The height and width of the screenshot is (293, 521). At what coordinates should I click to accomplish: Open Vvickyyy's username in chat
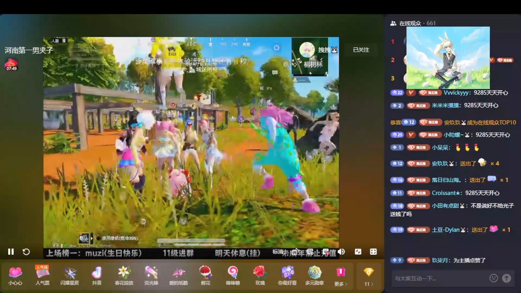click(x=457, y=93)
